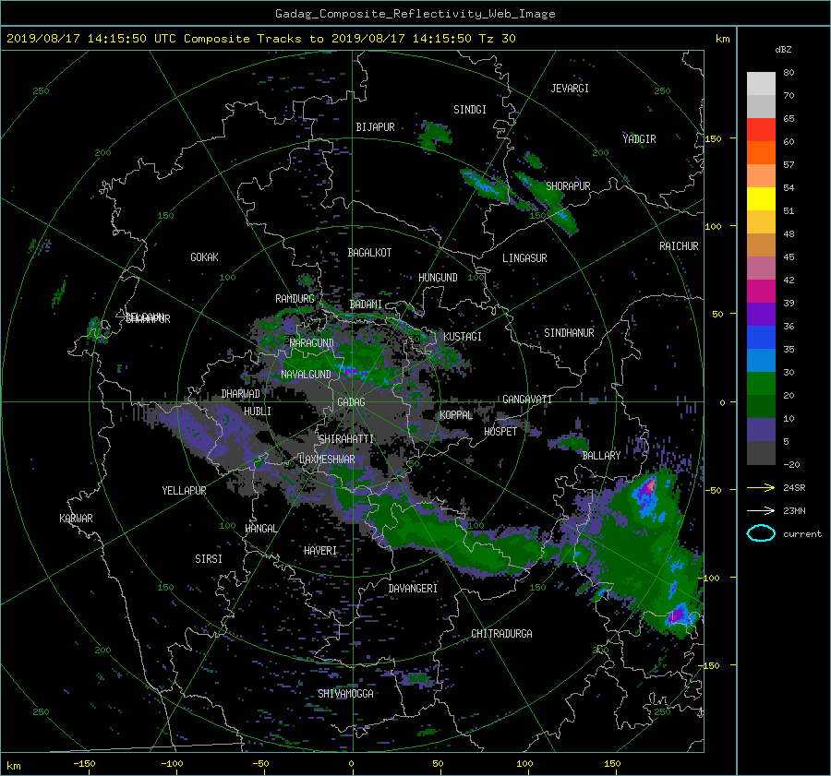Select the LINGASUR label
This screenshot has height=776, width=831.
coord(524,258)
